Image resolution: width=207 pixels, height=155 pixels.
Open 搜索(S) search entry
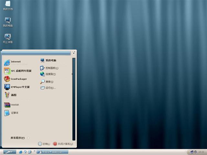[x=47, y=82]
